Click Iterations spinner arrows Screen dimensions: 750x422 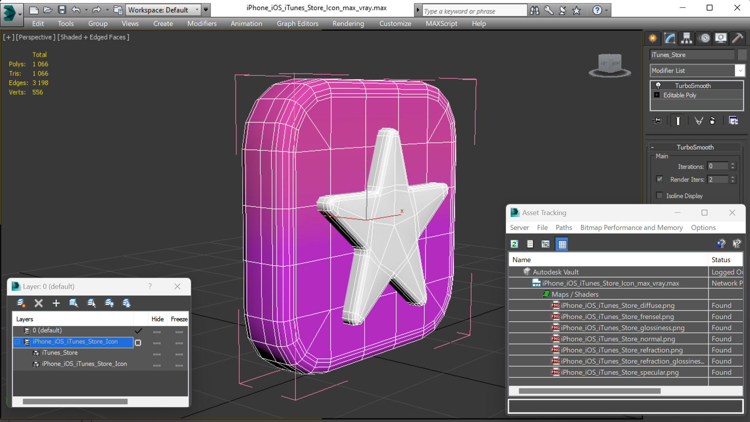(733, 166)
